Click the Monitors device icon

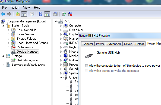click(x=66, y=56)
